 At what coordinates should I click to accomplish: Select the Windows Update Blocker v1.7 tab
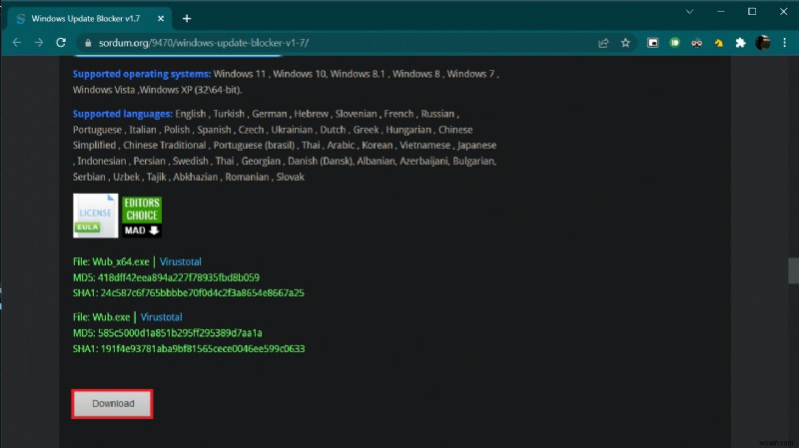[91, 19]
